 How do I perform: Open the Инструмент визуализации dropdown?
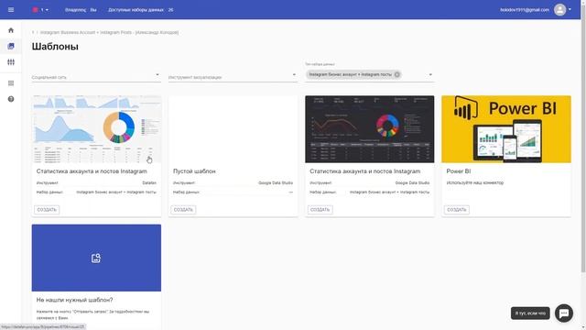[x=233, y=77]
